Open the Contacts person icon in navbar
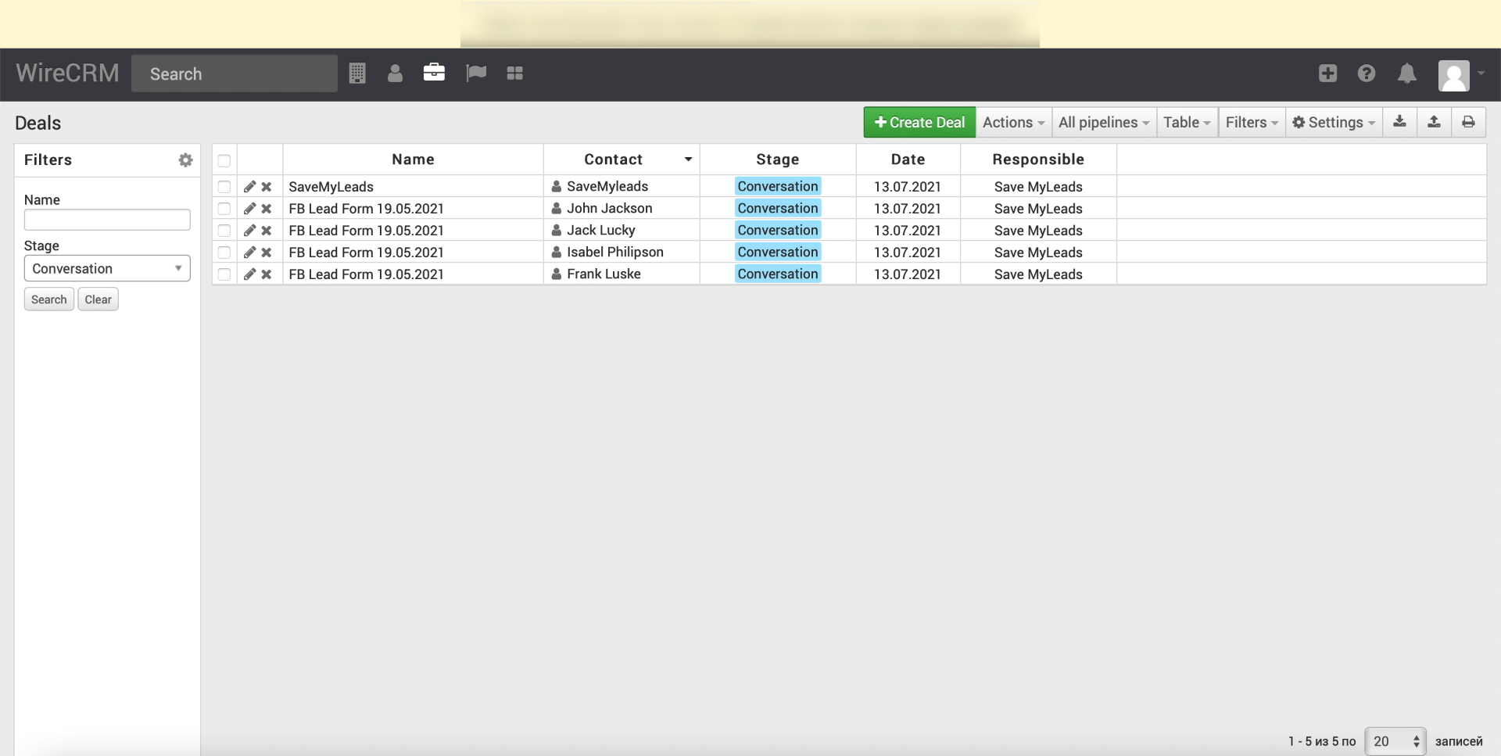 (x=395, y=73)
